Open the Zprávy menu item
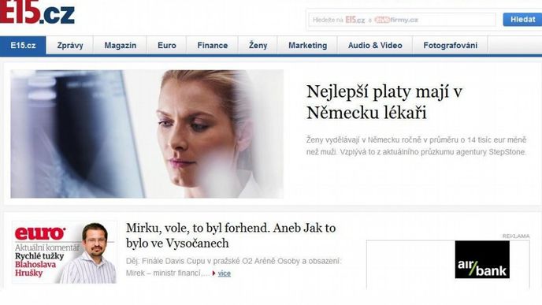This screenshot has width=542, height=305. point(70,45)
